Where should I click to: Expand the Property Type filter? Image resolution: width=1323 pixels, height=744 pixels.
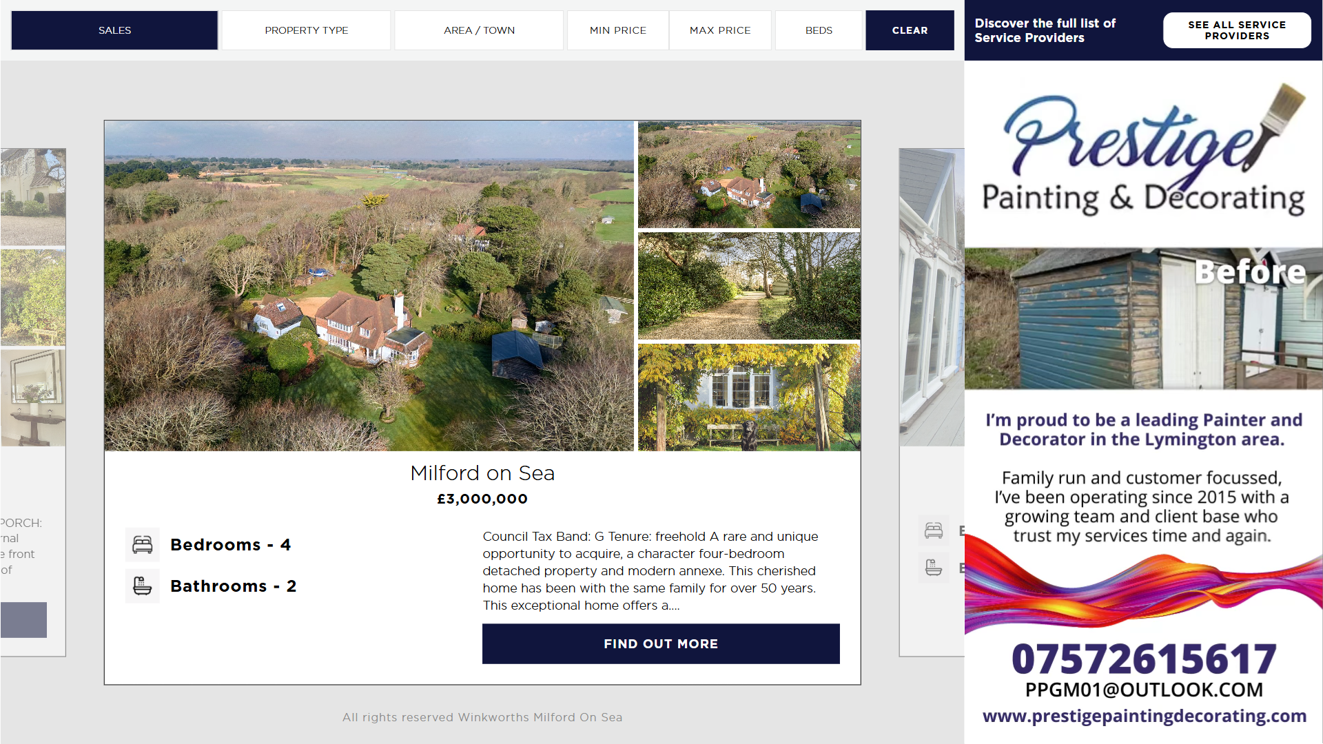(x=307, y=30)
